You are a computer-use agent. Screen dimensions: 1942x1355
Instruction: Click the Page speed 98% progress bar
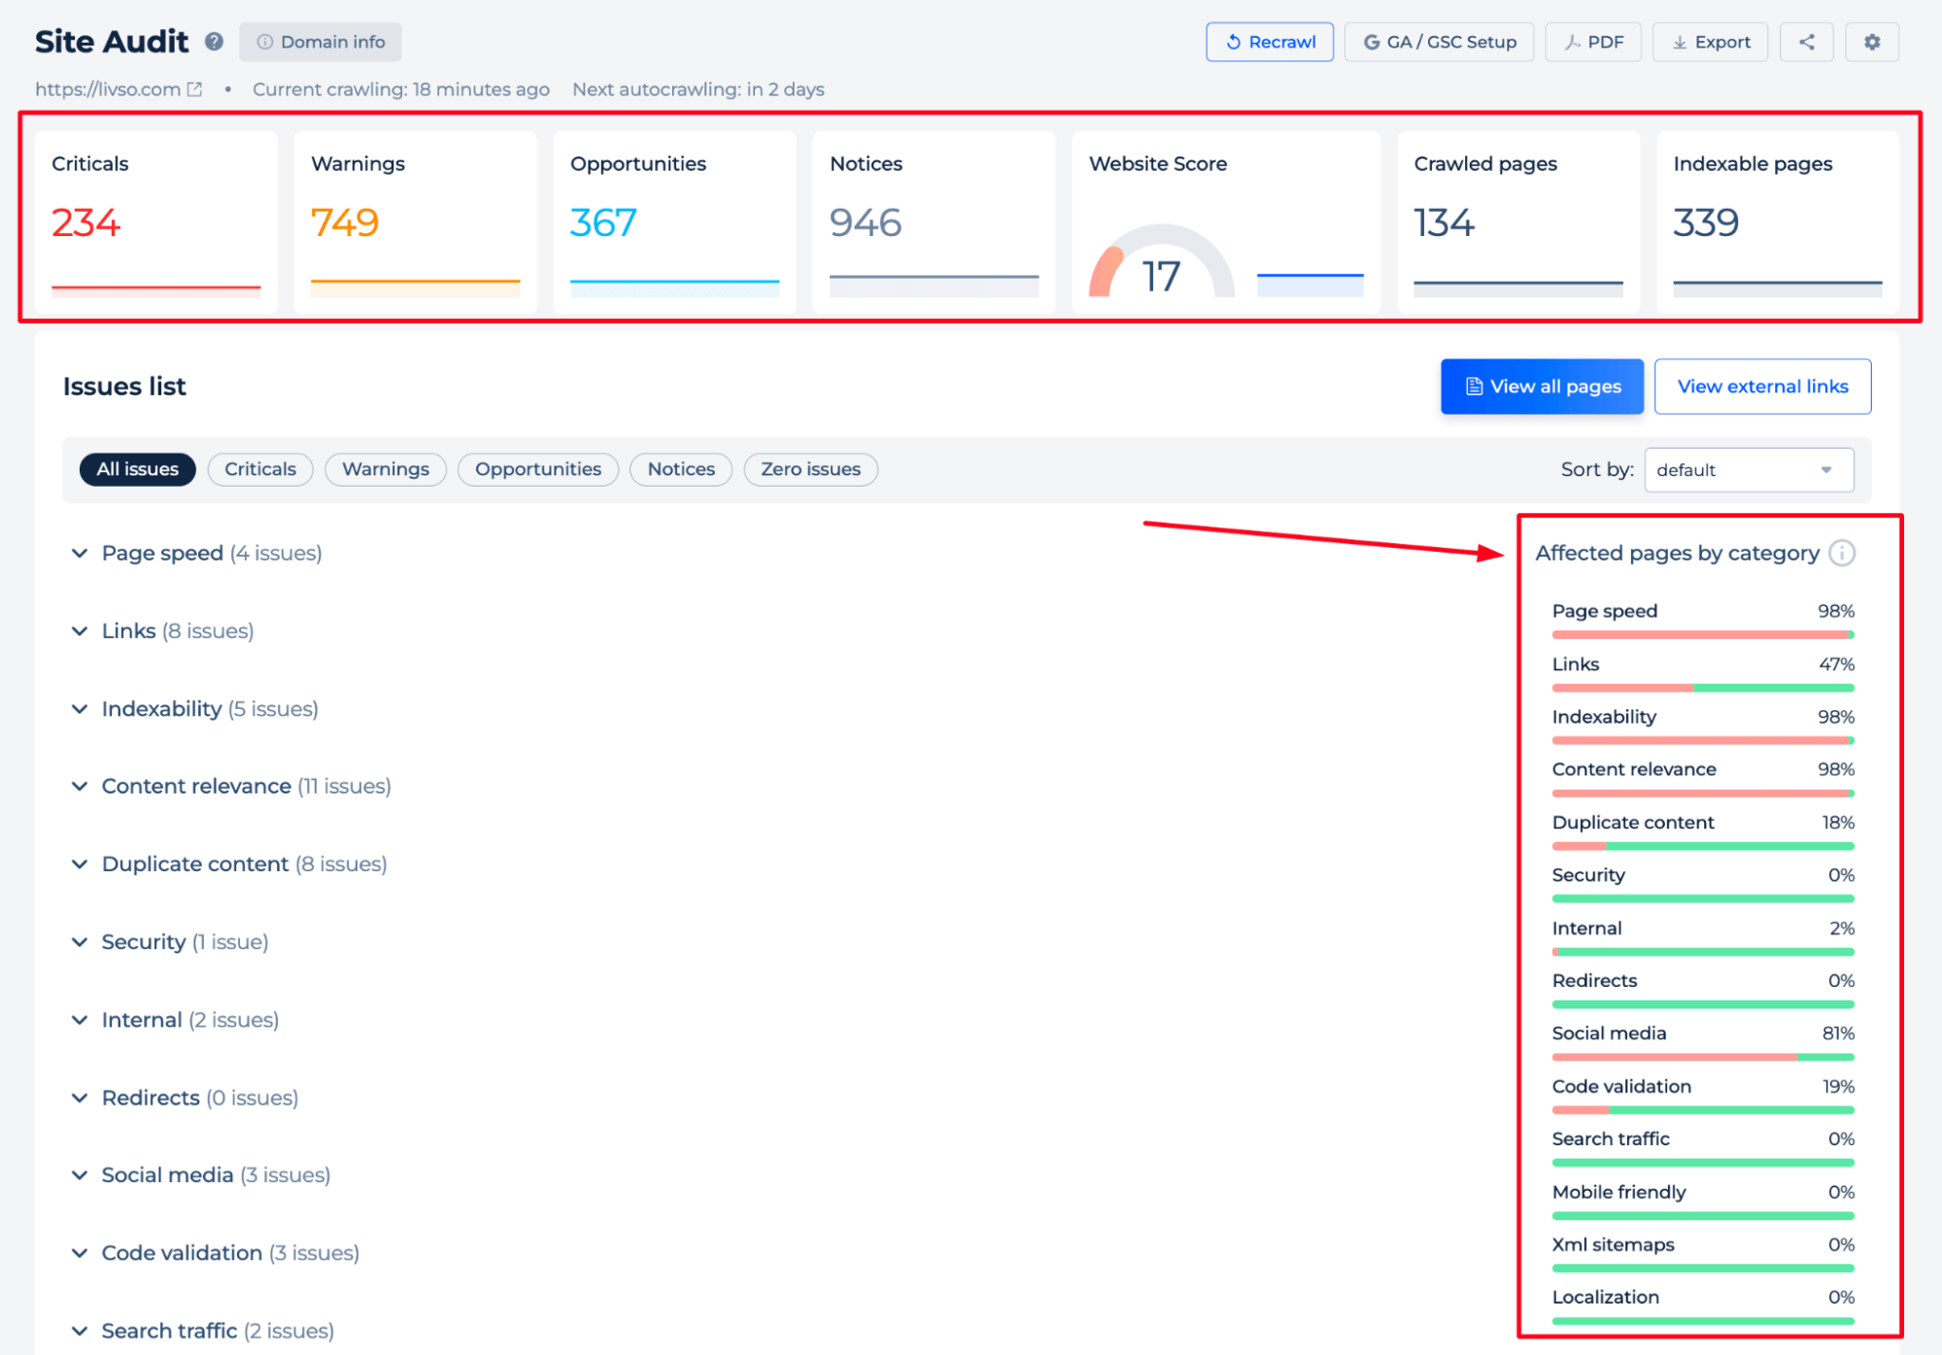pyautogui.click(x=1703, y=635)
